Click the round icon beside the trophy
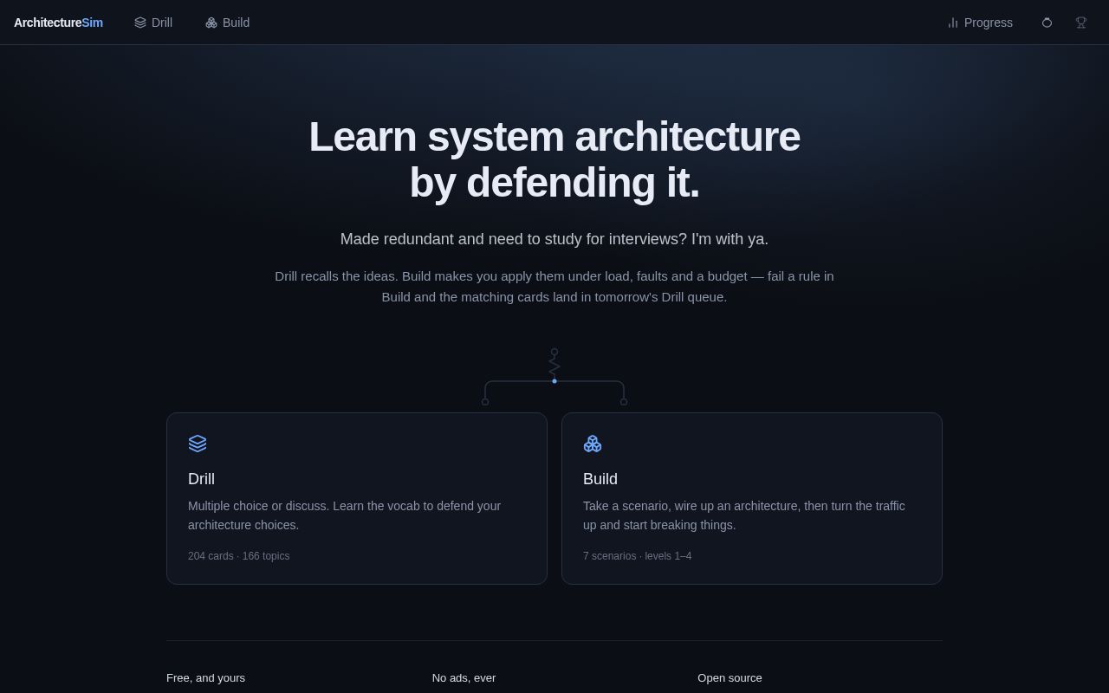The height and width of the screenshot is (693, 1109). pyautogui.click(x=1047, y=23)
